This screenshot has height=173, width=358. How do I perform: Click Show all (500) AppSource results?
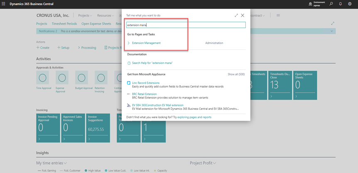pyautogui.click(x=236, y=74)
